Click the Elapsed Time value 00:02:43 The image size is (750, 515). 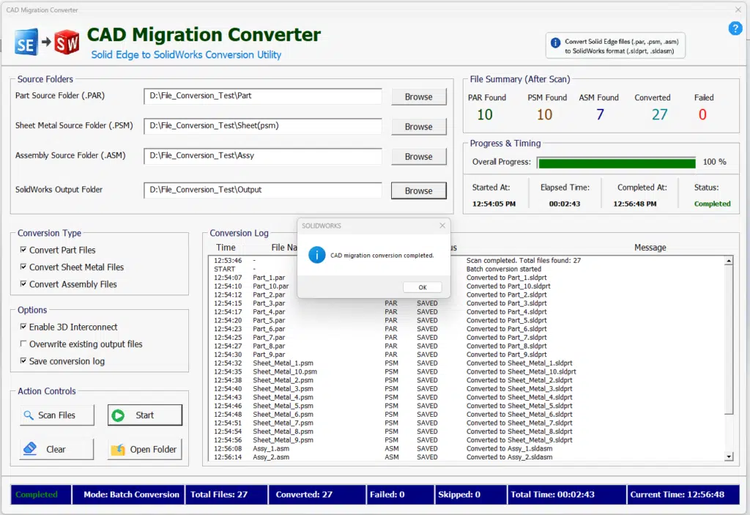click(565, 204)
